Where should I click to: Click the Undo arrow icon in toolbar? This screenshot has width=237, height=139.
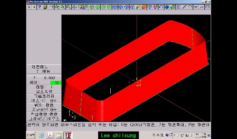[x=161, y=7]
